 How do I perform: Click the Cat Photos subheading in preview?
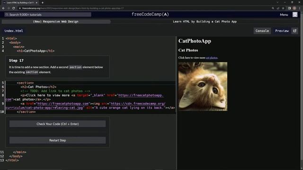pos(188,51)
